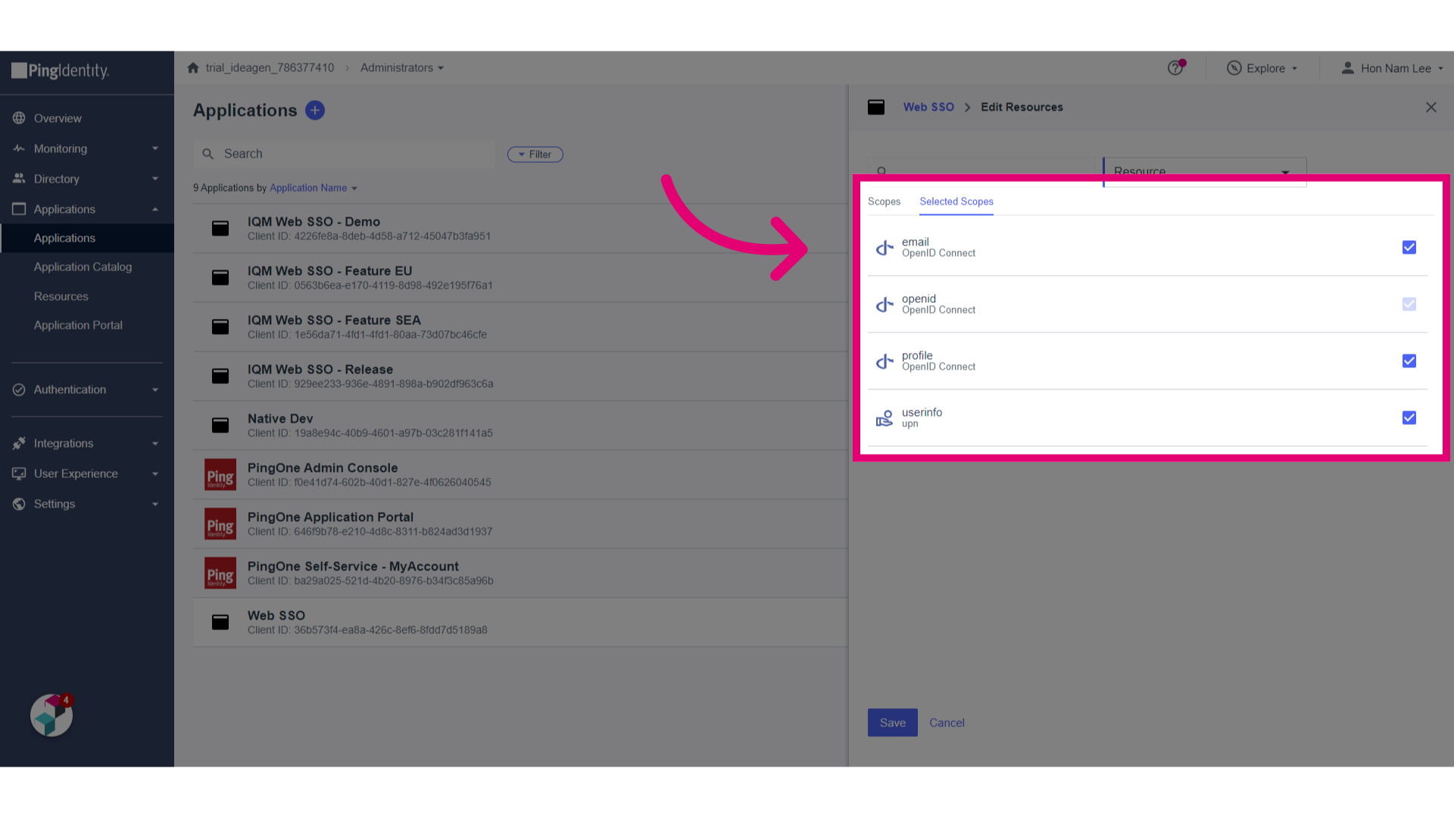Click the Web SSO breadcrumb link
Viewport: 1454px width, 818px height.
click(x=928, y=107)
